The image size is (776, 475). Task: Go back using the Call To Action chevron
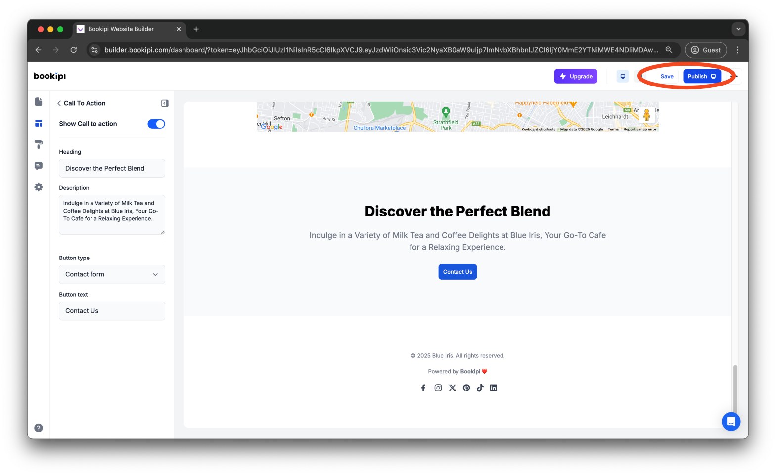point(59,103)
